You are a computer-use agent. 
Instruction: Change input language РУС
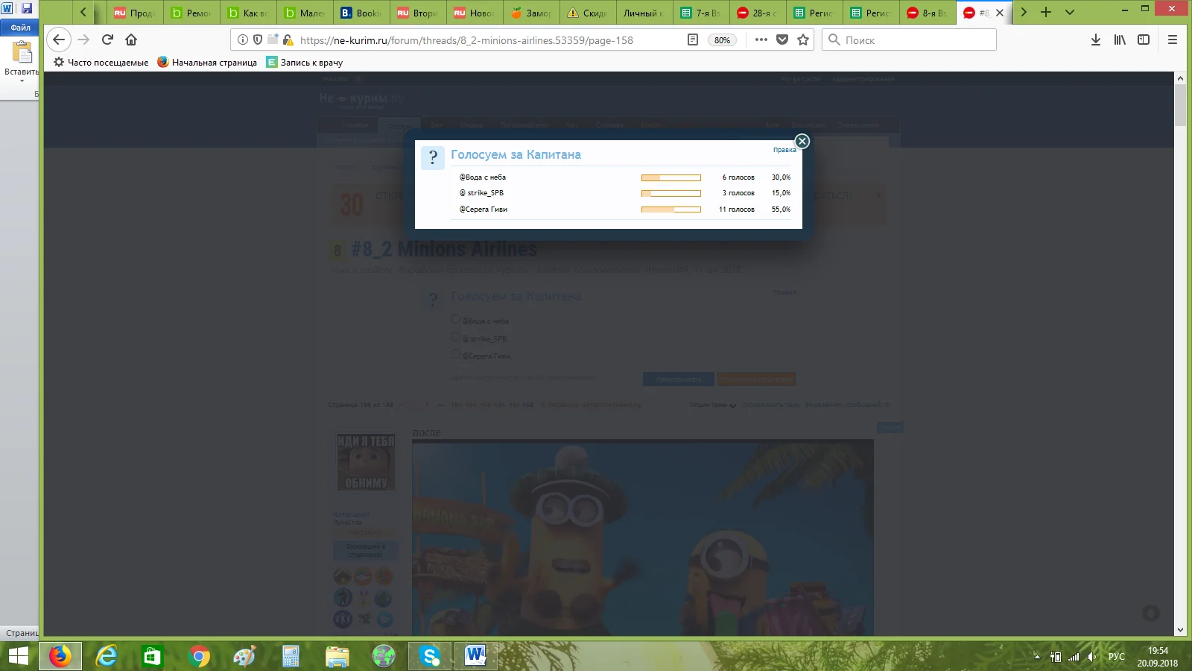(1116, 657)
